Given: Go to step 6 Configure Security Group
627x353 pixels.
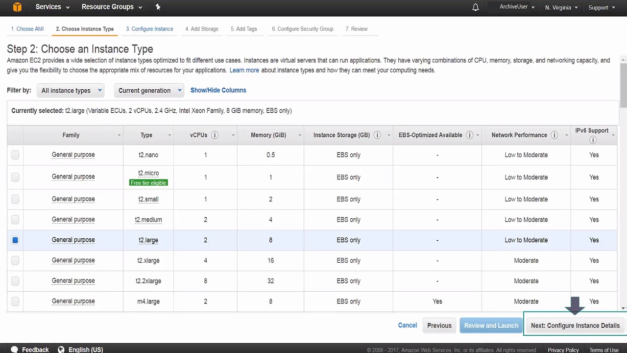Looking at the screenshot, I should point(303,29).
